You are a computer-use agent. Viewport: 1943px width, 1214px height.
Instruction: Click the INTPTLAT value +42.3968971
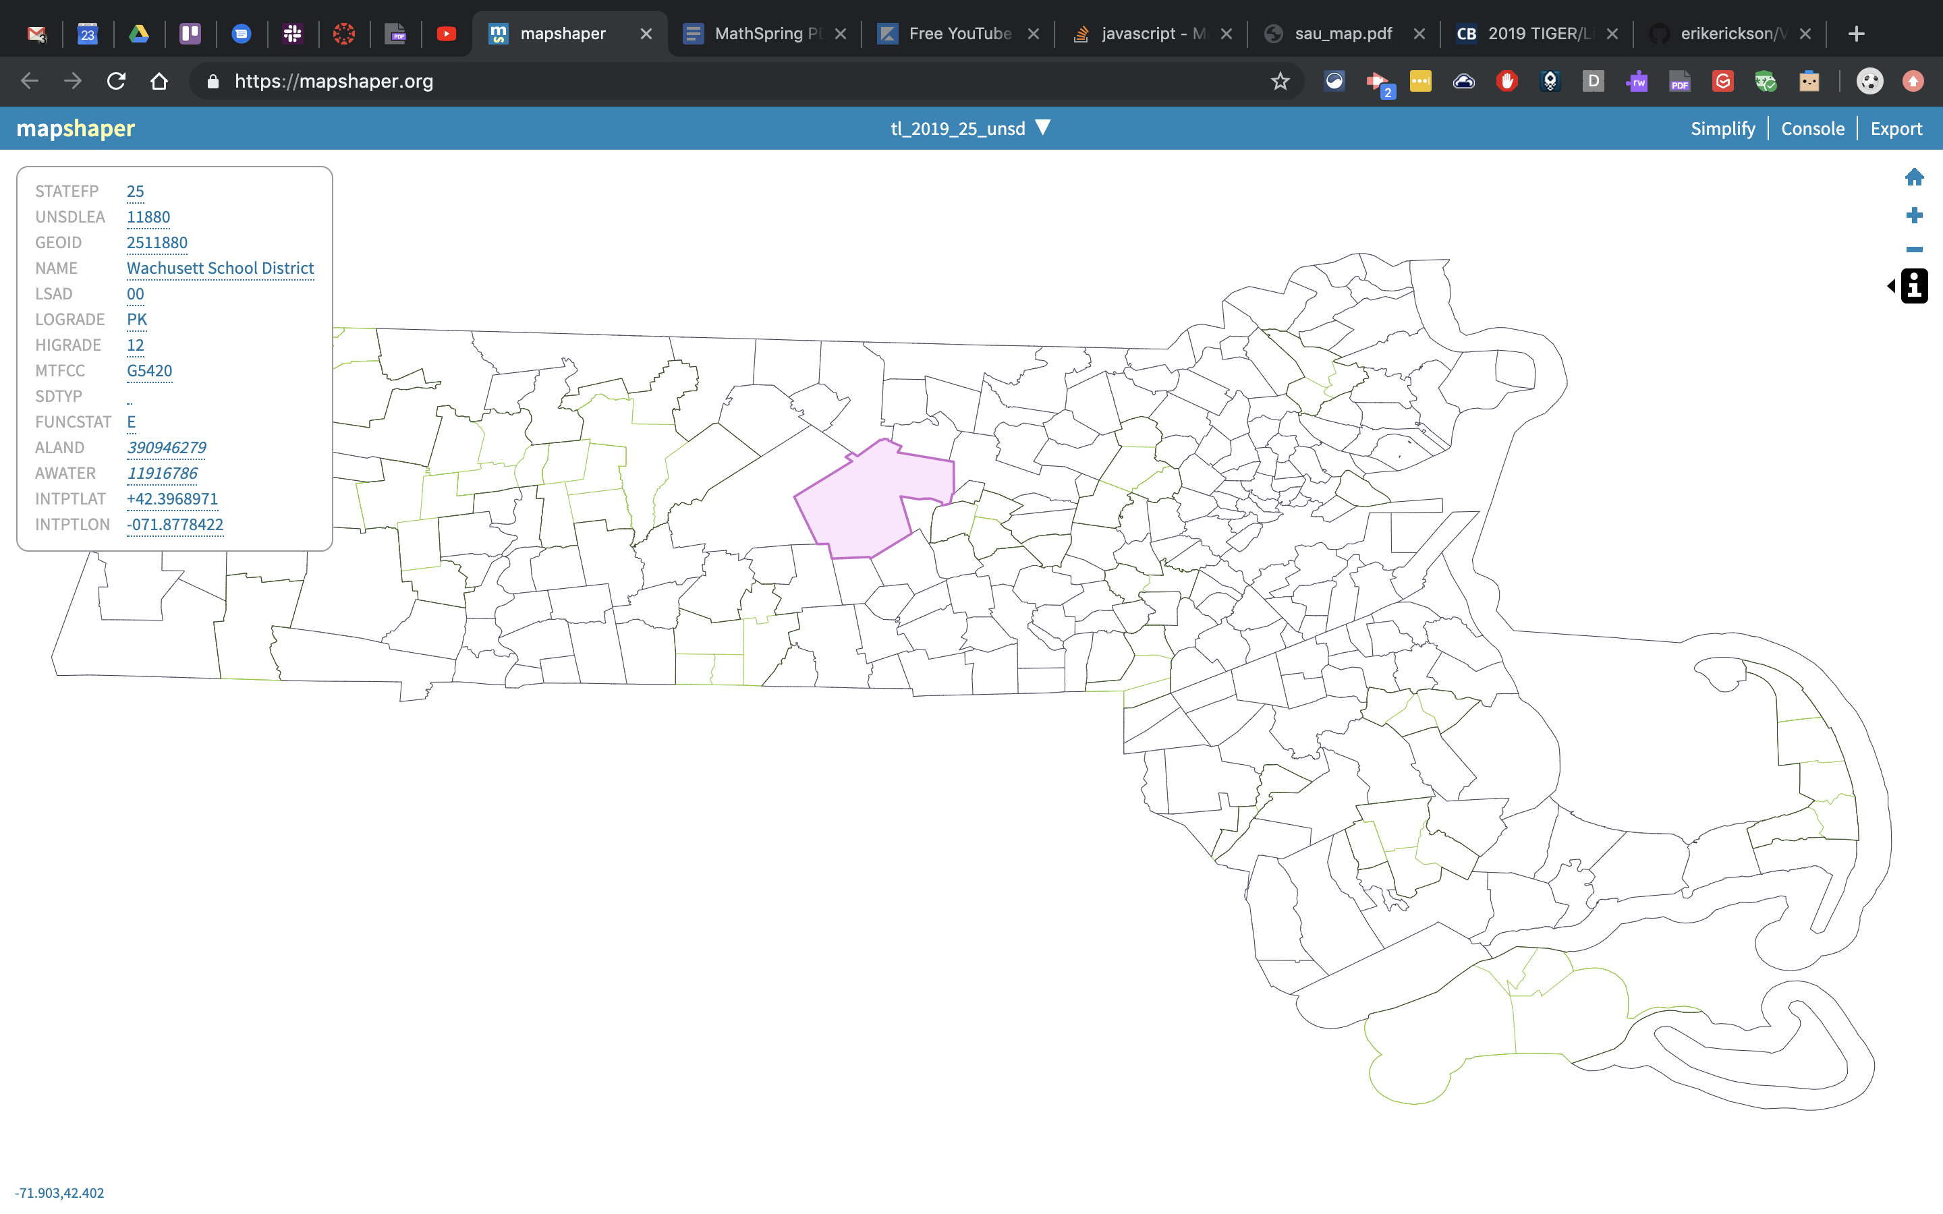click(172, 498)
